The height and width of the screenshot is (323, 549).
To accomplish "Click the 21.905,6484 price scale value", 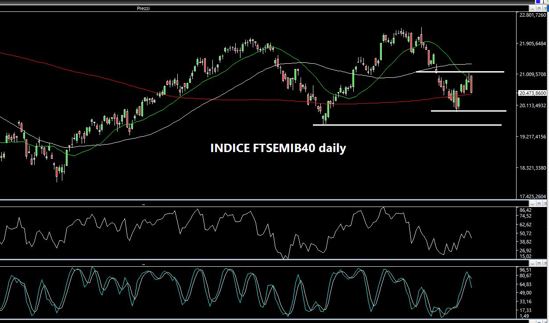I will [x=533, y=44].
